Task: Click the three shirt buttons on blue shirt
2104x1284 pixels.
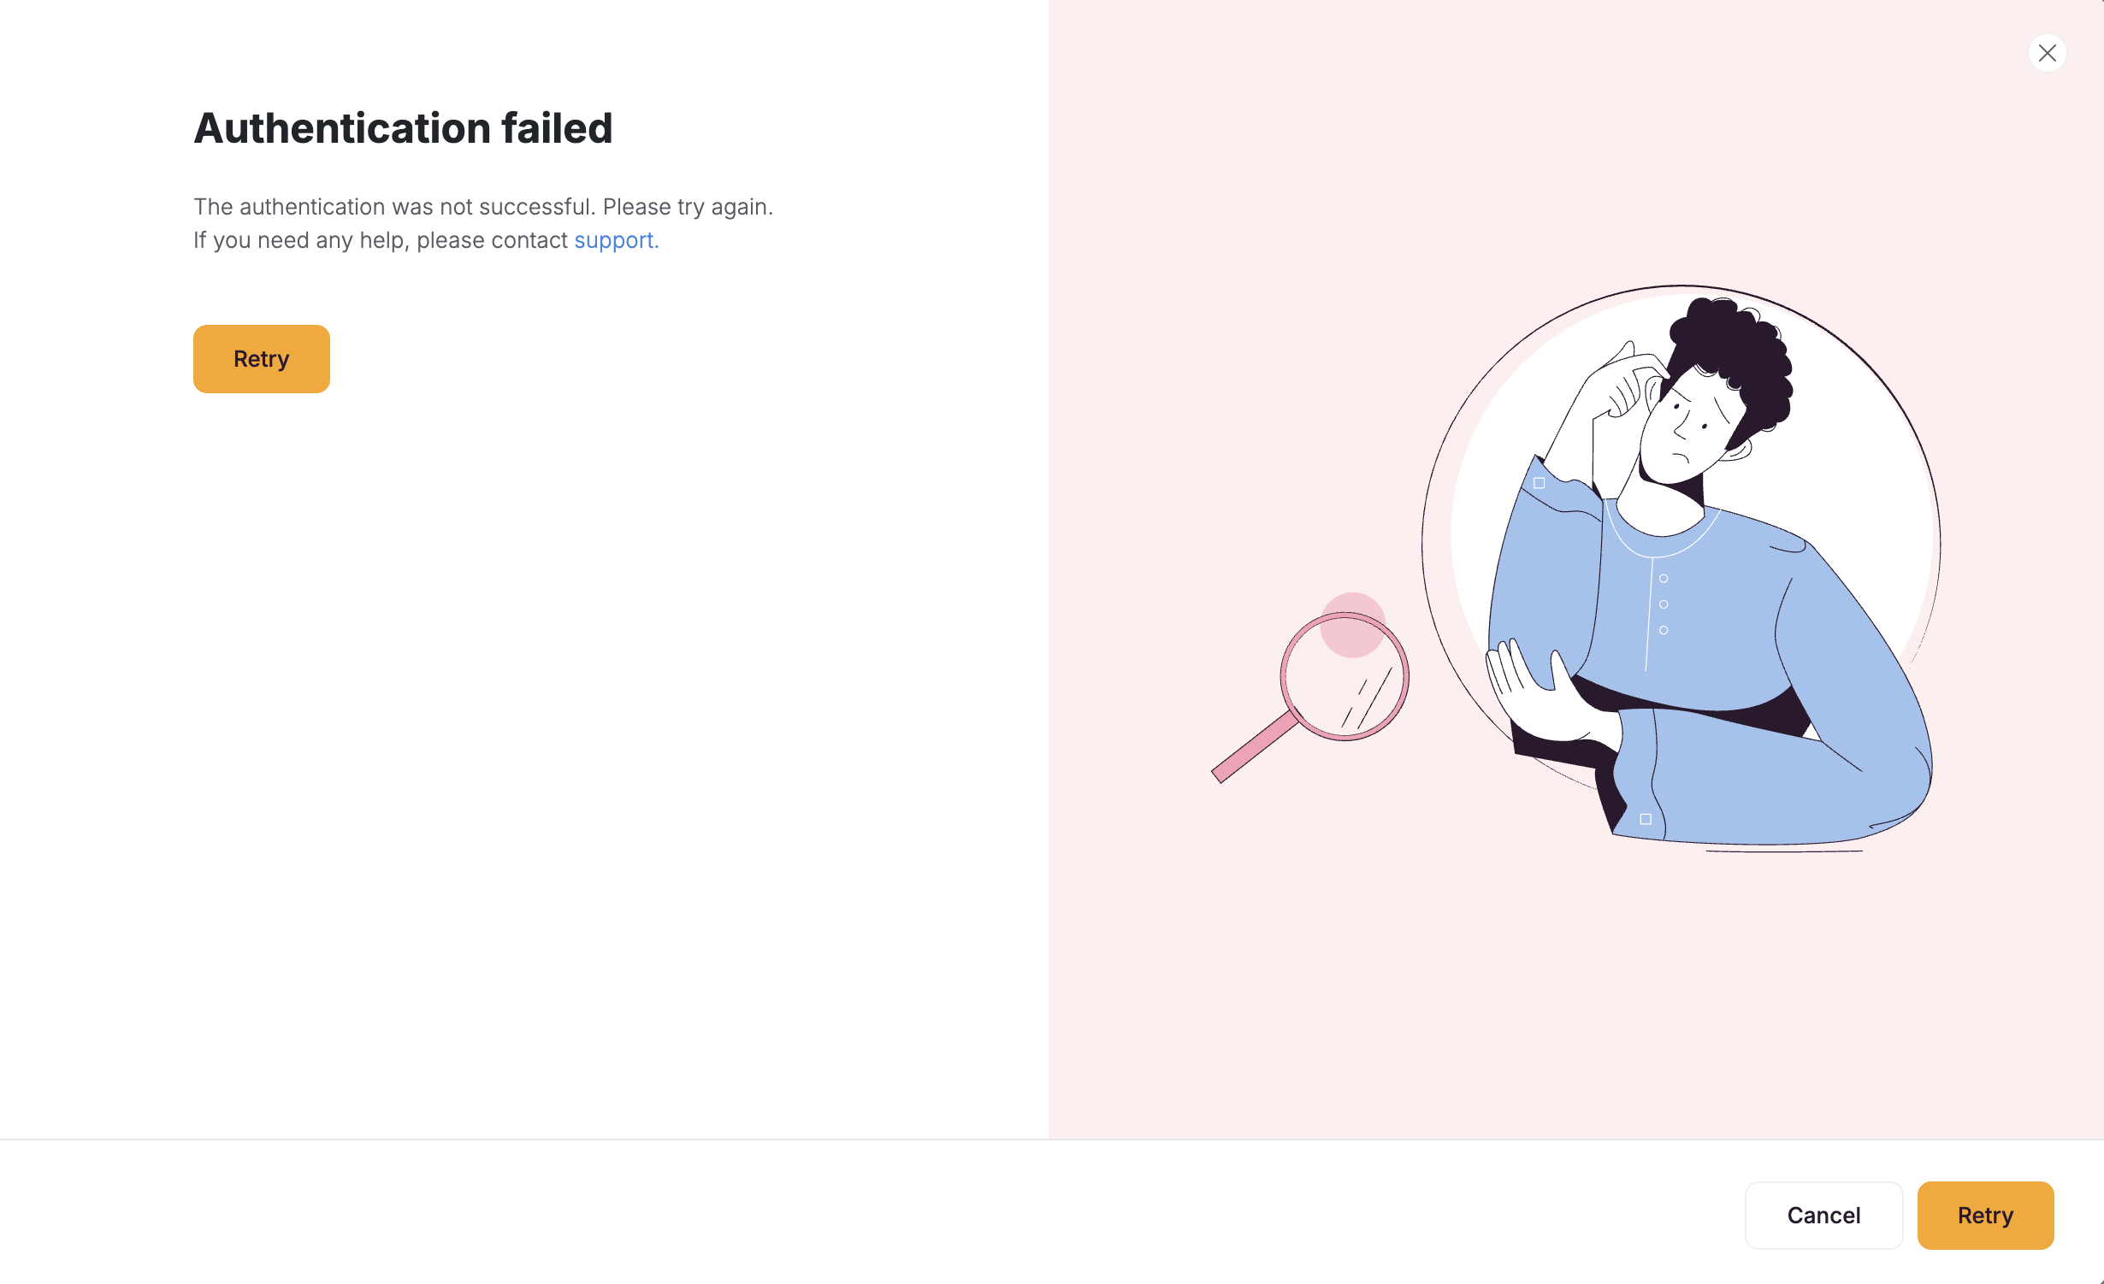Action: coord(1664,604)
